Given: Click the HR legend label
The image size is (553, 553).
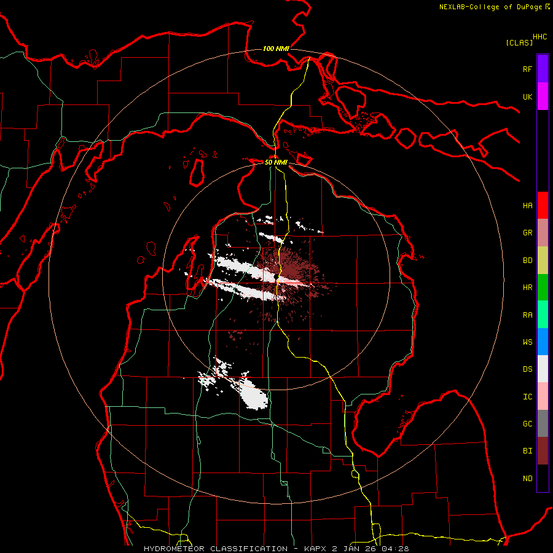Looking at the screenshot, I should (x=527, y=288).
